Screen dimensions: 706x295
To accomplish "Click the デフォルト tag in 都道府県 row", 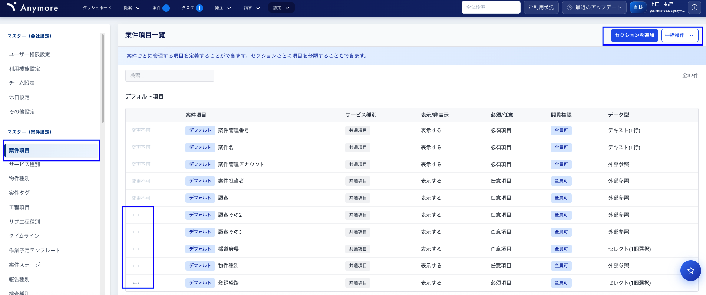I will [x=200, y=249].
